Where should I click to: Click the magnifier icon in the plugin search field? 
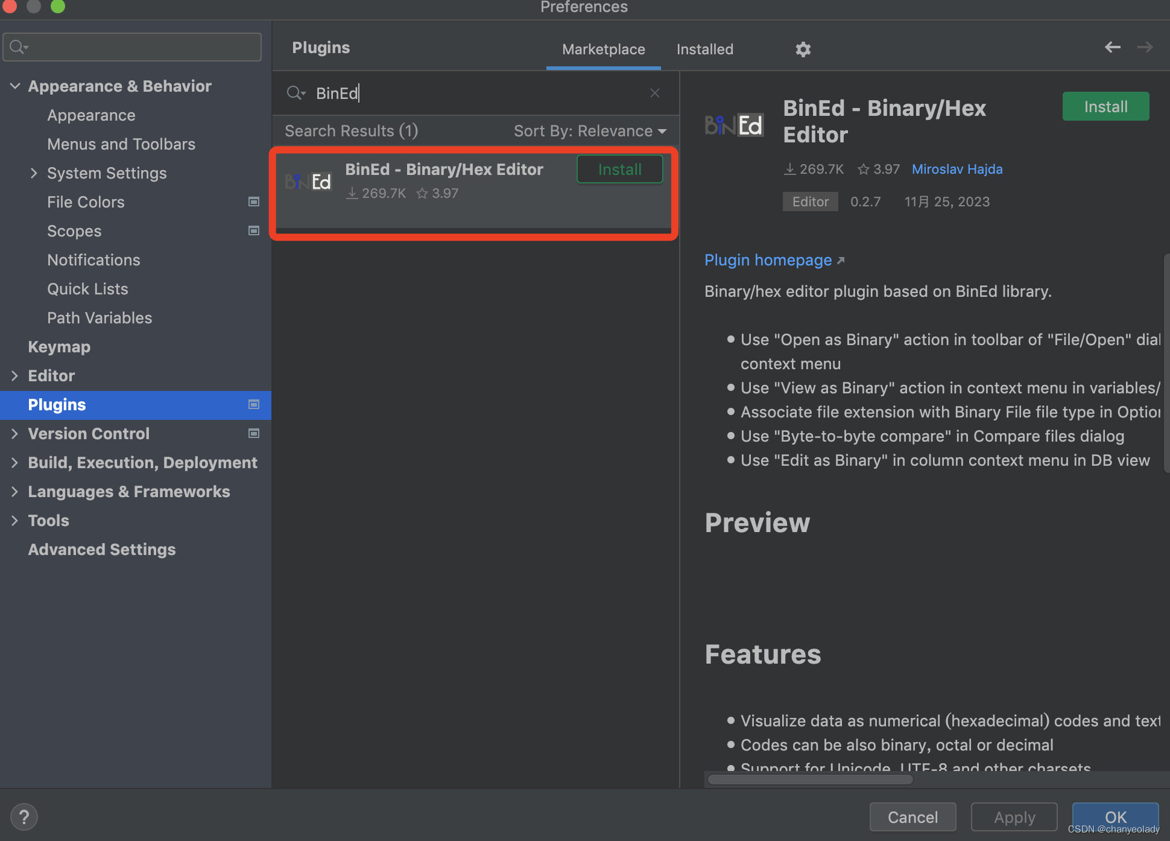[x=296, y=93]
